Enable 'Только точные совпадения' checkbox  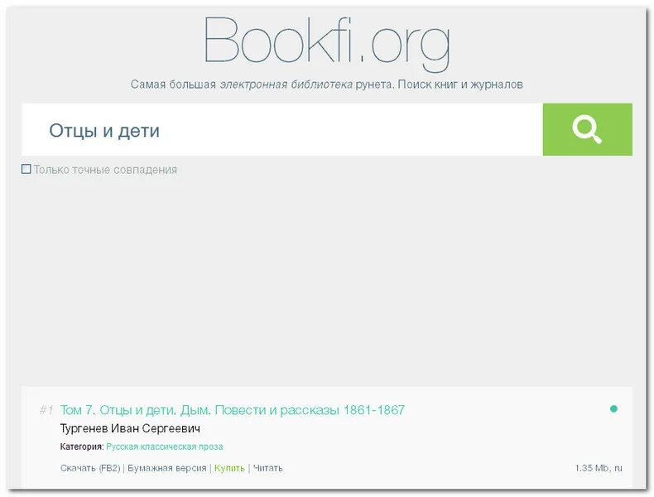(x=26, y=169)
